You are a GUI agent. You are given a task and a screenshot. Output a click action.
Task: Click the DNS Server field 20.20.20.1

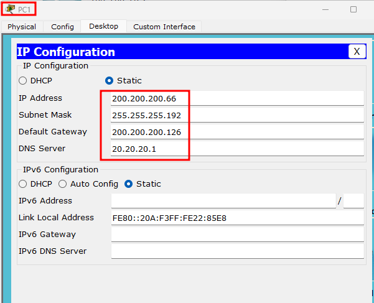237,149
